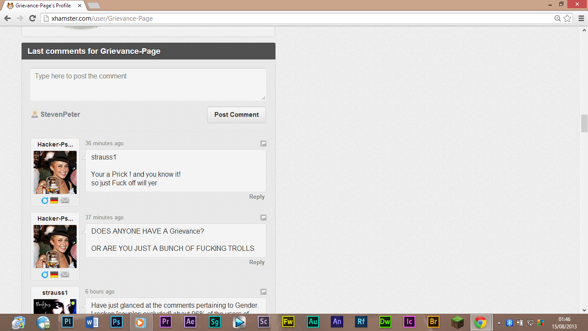Open a new browser tab

(94, 6)
